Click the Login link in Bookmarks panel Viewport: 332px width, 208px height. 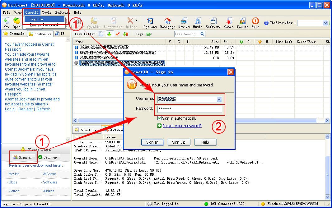(x=10, y=109)
